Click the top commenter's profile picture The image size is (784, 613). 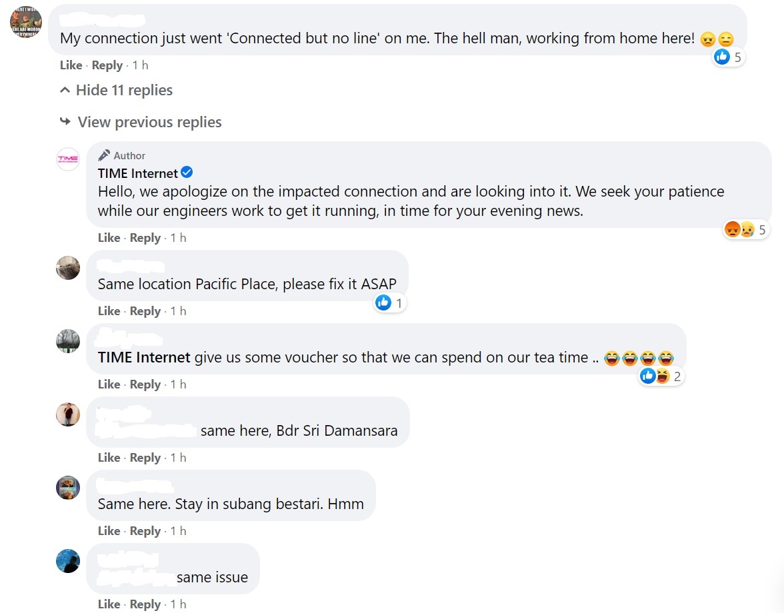(x=26, y=23)
